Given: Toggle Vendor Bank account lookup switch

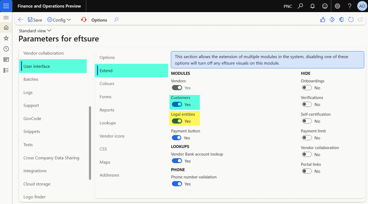Looking at the screenshot, I should [x=177, y=161].
